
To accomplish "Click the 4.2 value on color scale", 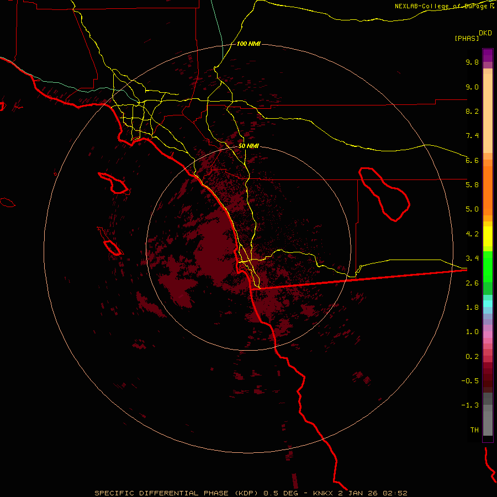I will [472, 234].
